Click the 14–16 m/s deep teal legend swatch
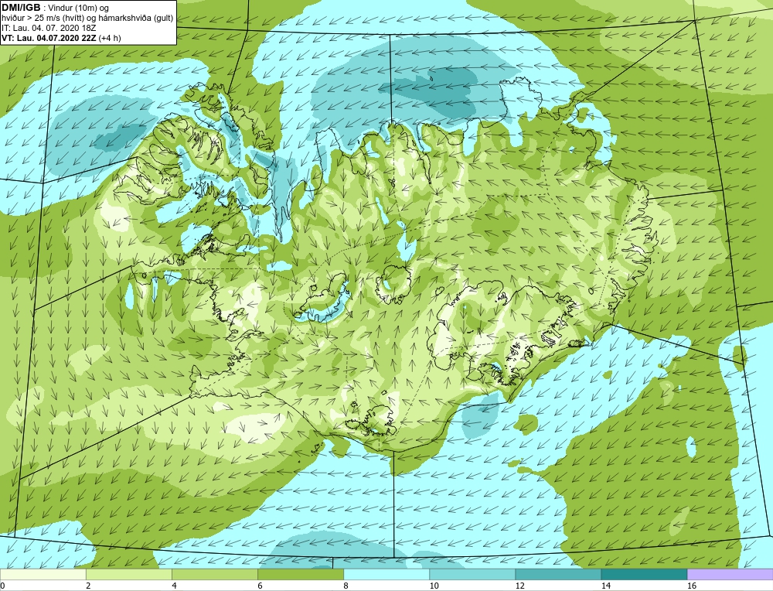The image size is (773, 591). click(x=643, y=574)
